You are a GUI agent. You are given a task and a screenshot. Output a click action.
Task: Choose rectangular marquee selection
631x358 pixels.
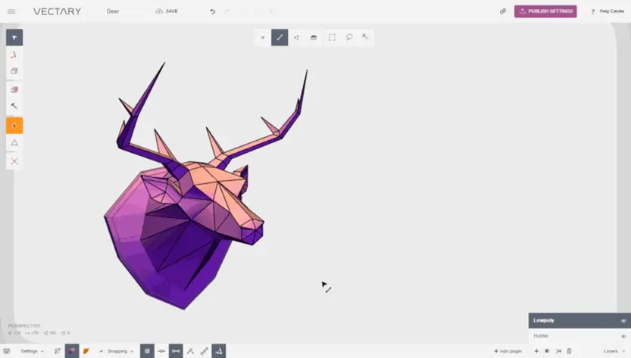332,37
